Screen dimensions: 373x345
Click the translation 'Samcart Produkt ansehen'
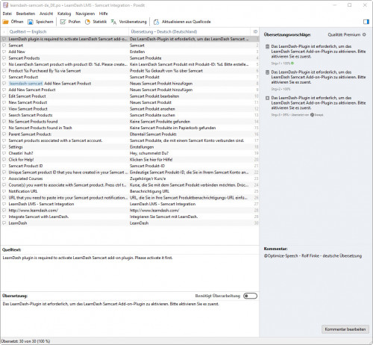(152, 109)
